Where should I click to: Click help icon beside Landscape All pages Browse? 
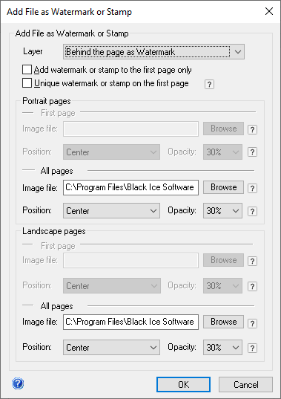tap(252, 323)
